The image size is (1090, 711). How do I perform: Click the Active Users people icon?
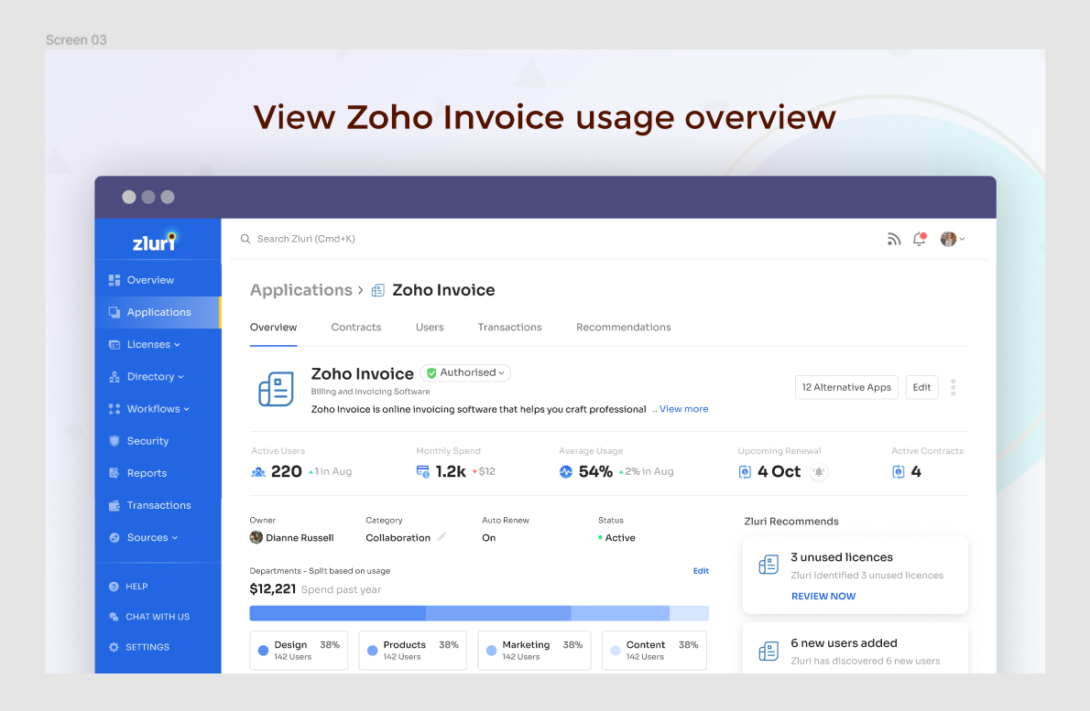(258, 472)
